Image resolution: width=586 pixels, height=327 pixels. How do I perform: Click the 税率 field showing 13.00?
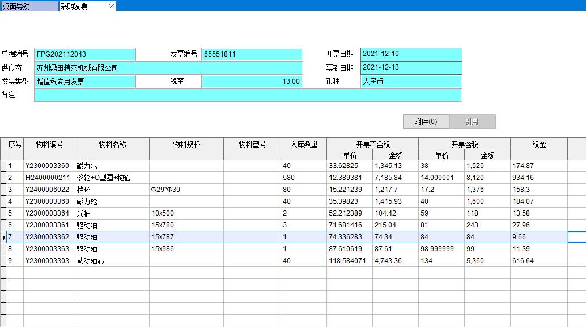click(252, 81)
